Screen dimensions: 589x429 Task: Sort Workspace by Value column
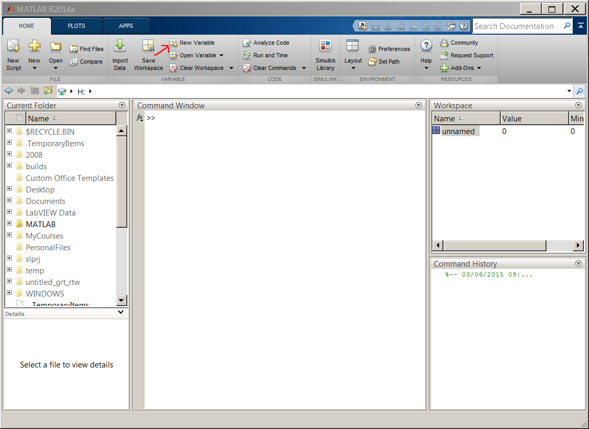click(x=534, y=119)
